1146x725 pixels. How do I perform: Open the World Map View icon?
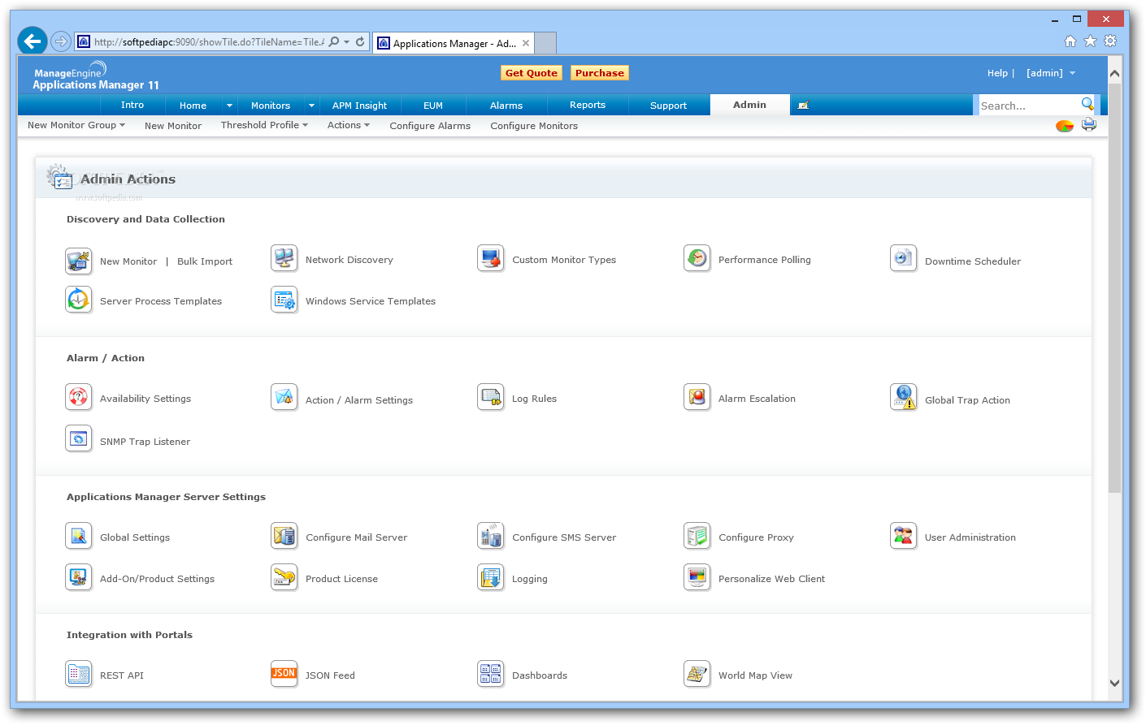click(x=697, y=675)
